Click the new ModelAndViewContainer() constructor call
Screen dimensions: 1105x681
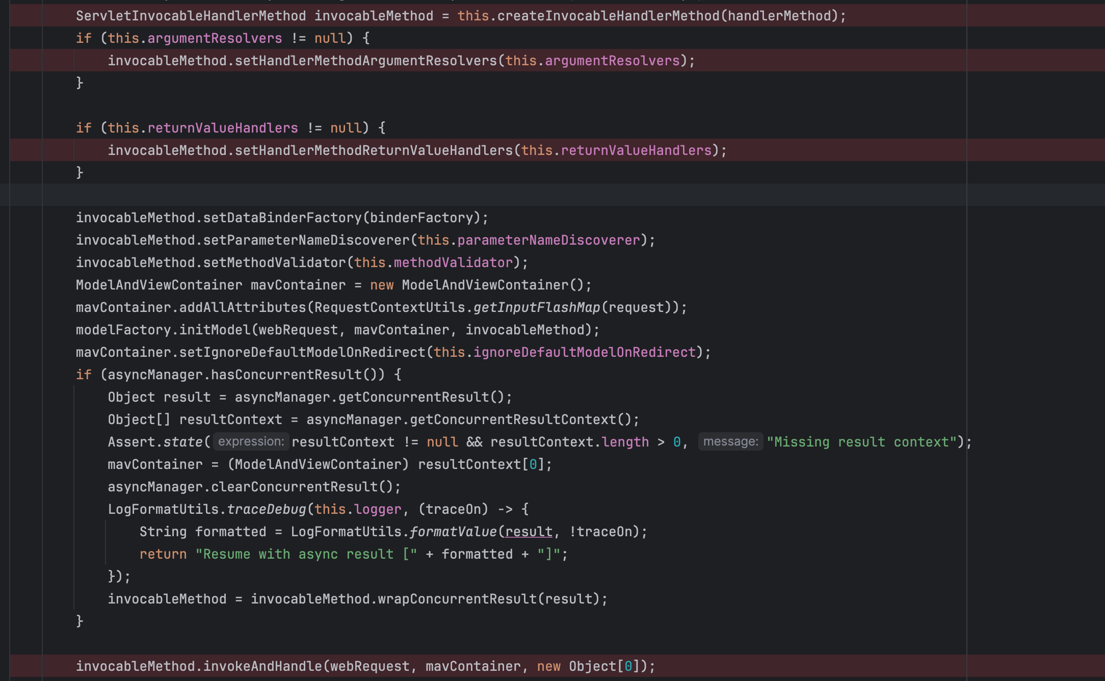pos(477,285)
